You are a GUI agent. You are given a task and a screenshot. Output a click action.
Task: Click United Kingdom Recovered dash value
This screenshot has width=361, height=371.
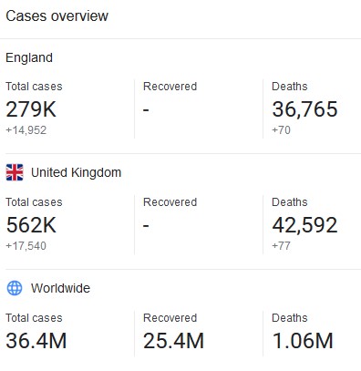(146, 225)
